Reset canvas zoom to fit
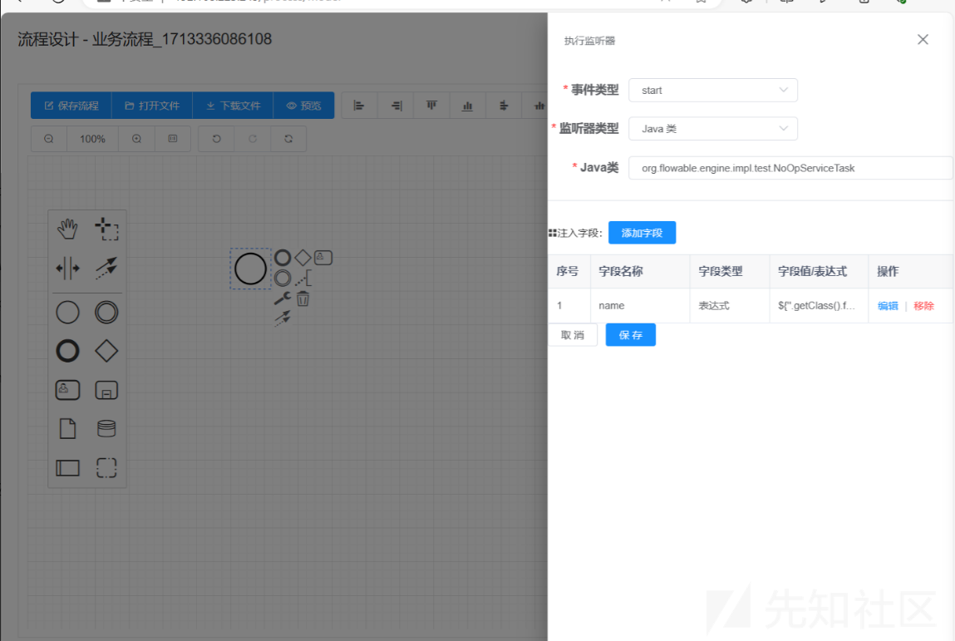The height and width of the screenshot is (641, 955). [x=173, y=139]
